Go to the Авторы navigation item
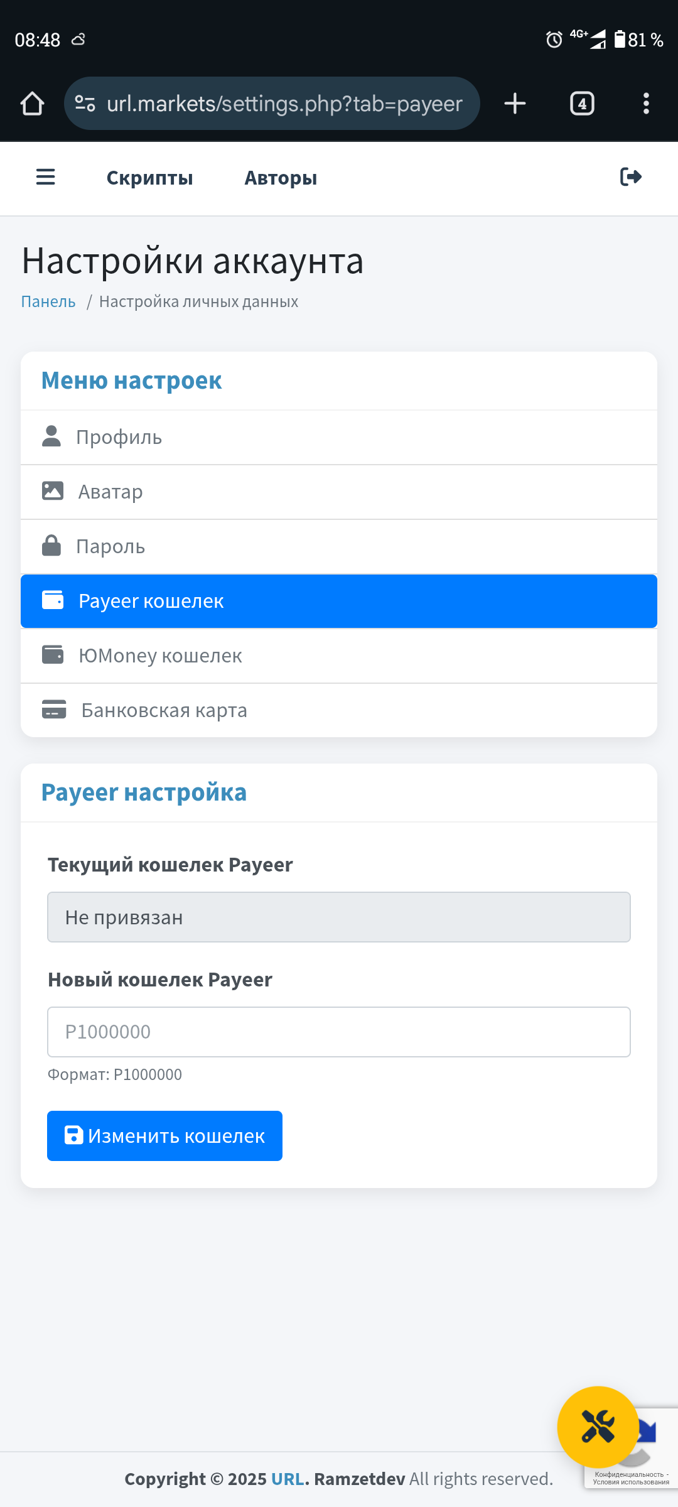Image resolution: width=678 pixels, height=1507 pixels. [x=281, y=178]
